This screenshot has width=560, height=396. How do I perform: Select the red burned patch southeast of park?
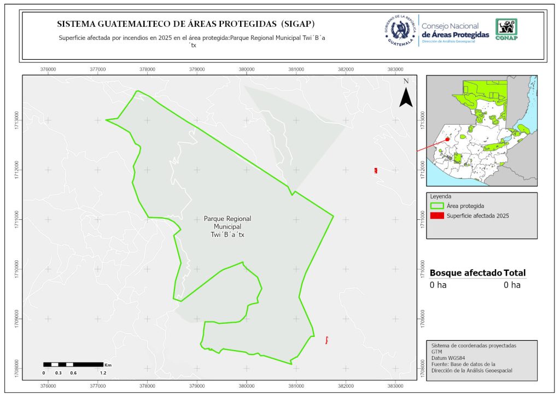(x=326, y=340)
